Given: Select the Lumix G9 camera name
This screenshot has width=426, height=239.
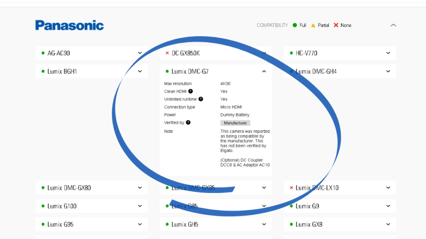Looking at the screenshot, I should pos(307,206).
